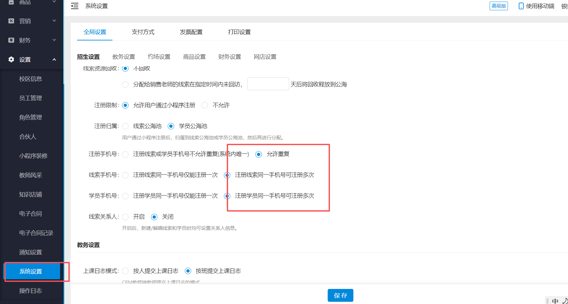
Task: Open 小程序装修 settings entry
Action: pyautogui.click(x=33, y=156)
